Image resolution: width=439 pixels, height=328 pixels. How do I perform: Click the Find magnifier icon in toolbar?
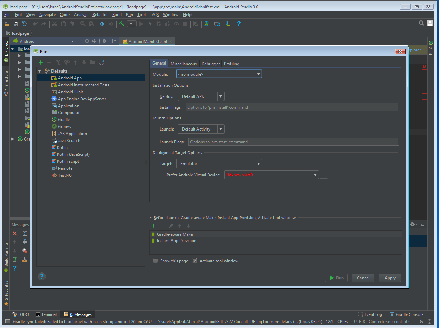point(83,24)
